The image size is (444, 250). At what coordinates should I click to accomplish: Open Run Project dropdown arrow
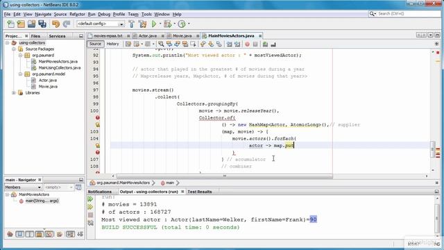[x=160, y=24]
